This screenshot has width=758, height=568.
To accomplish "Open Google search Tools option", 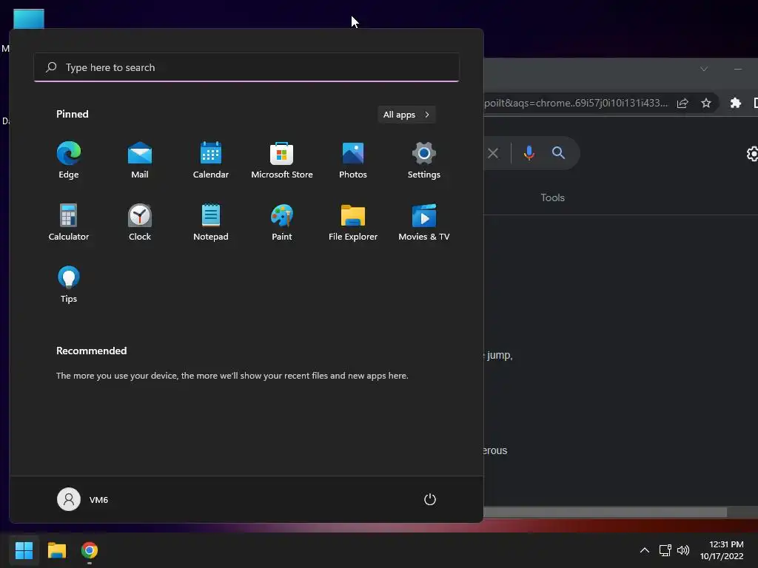I will 552,197.
